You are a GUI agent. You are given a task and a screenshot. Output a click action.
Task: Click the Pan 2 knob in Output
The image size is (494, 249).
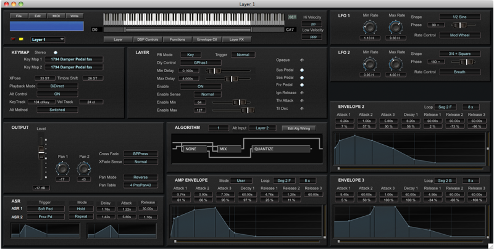pyautogui.click(x=83, y=168)
